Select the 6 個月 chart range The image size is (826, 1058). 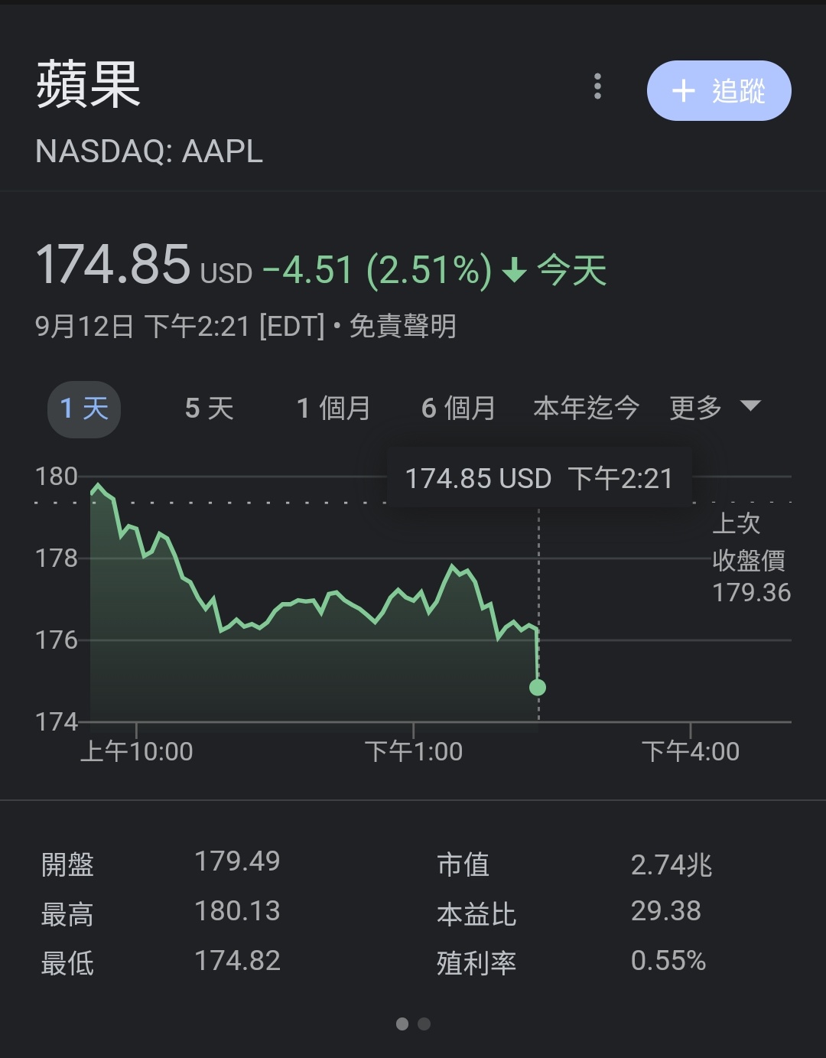[x=458, y=409]
